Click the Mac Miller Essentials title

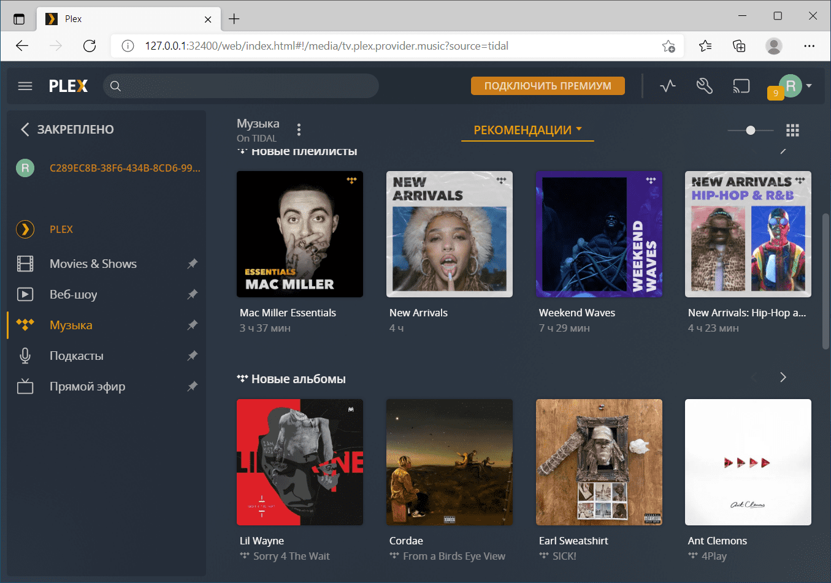click(x=288, y=313)
